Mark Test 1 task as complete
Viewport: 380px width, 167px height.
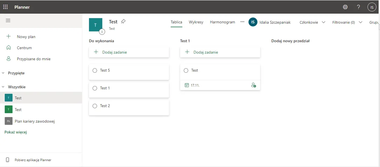pos(95,88)
